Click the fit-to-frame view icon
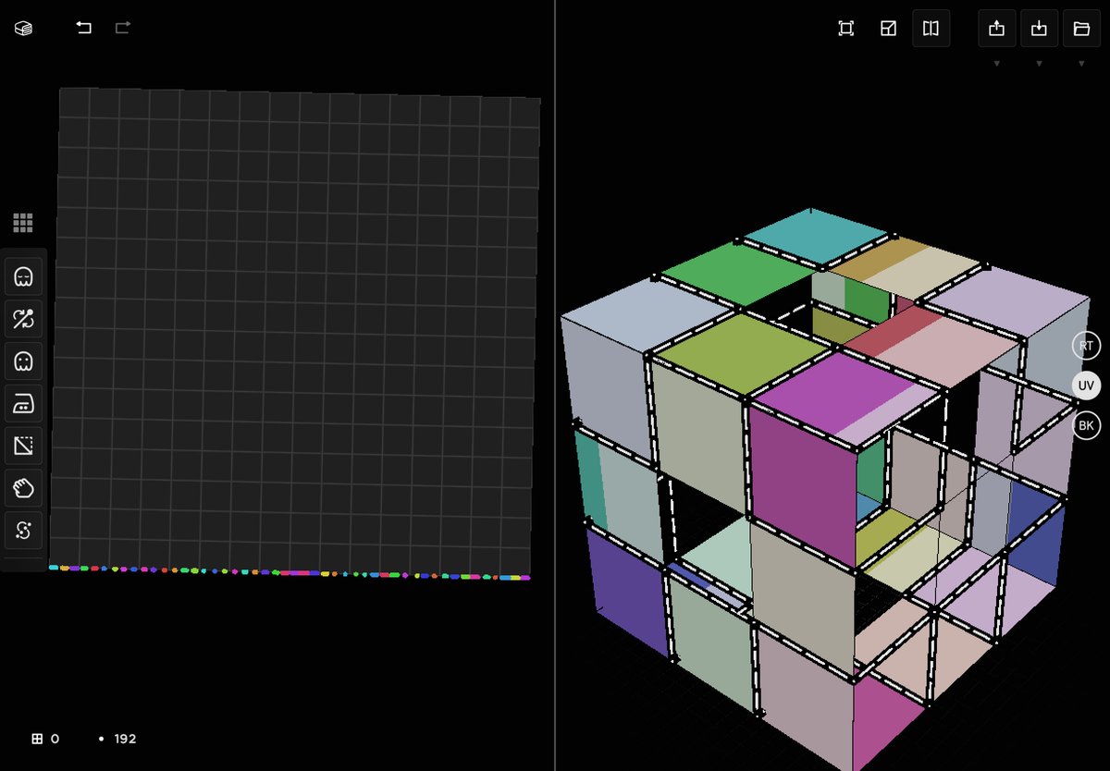 pyautogui.click(x=845, y=29)
